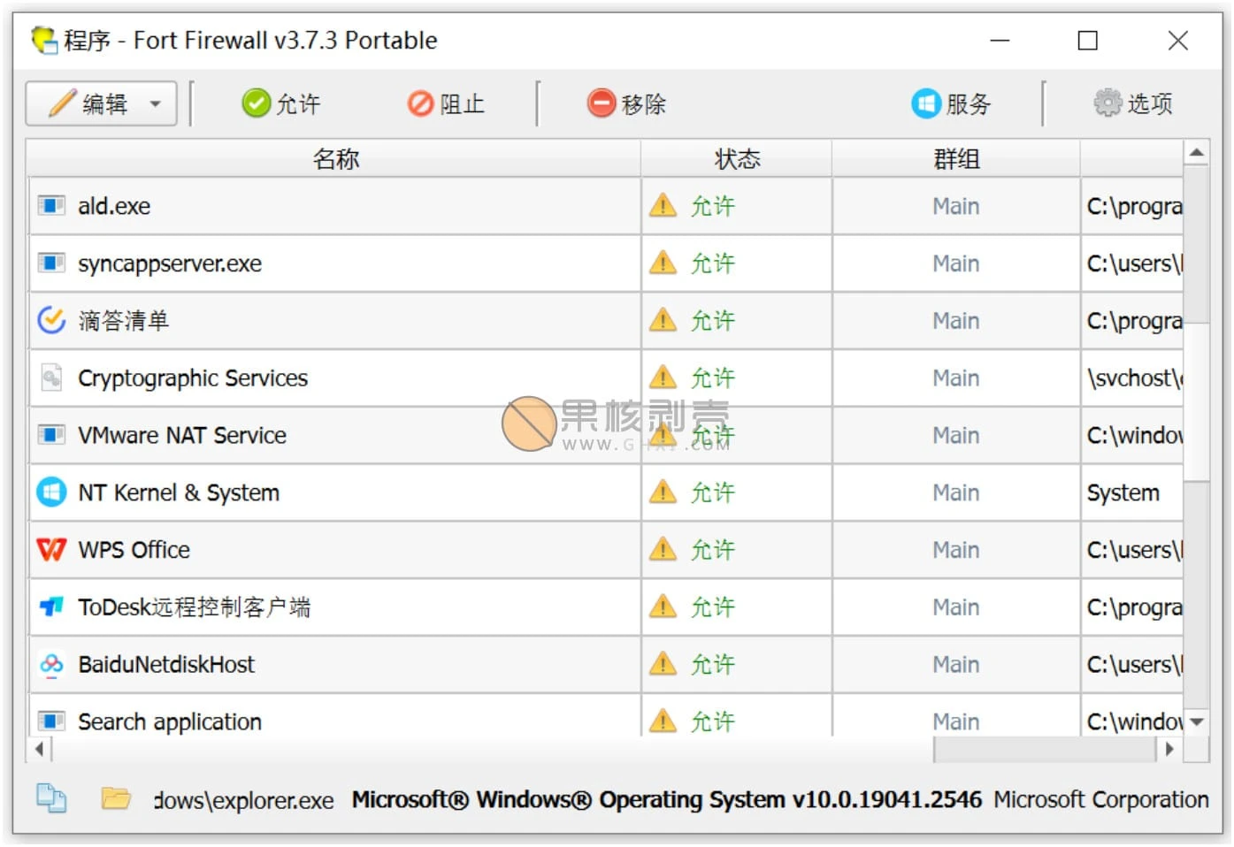
Task: Click the copy path icon in status bar
Action: tap(51, 798)
